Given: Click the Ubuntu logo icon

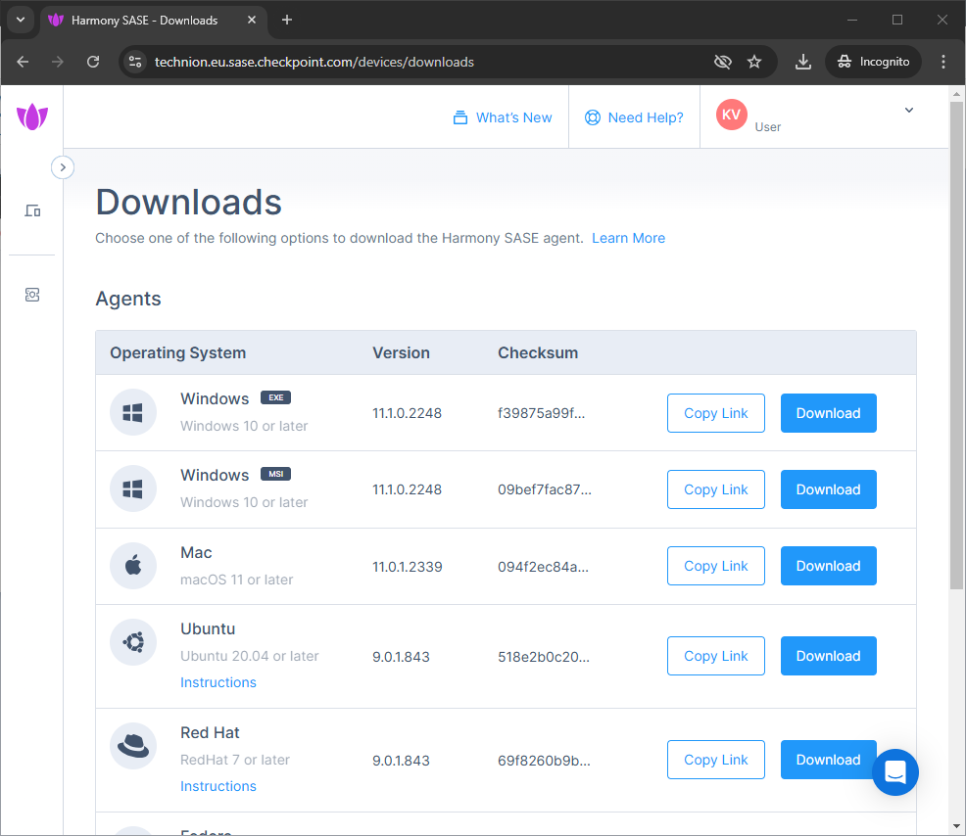Looking at the screenshot, I should 133,642.
